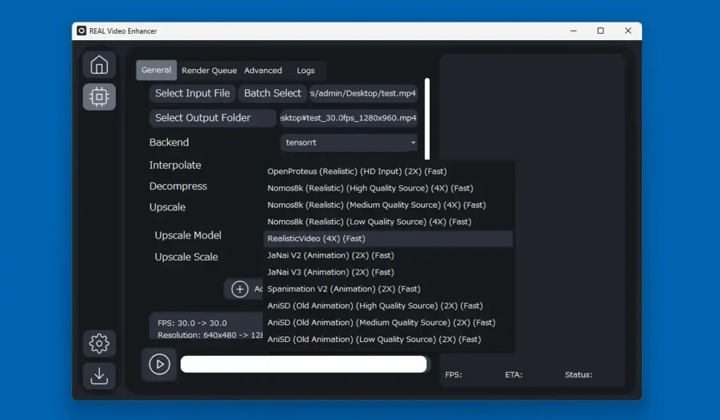Open Settings via the gear icon
The image size is (720, 420).
click(x=99, y=343)
